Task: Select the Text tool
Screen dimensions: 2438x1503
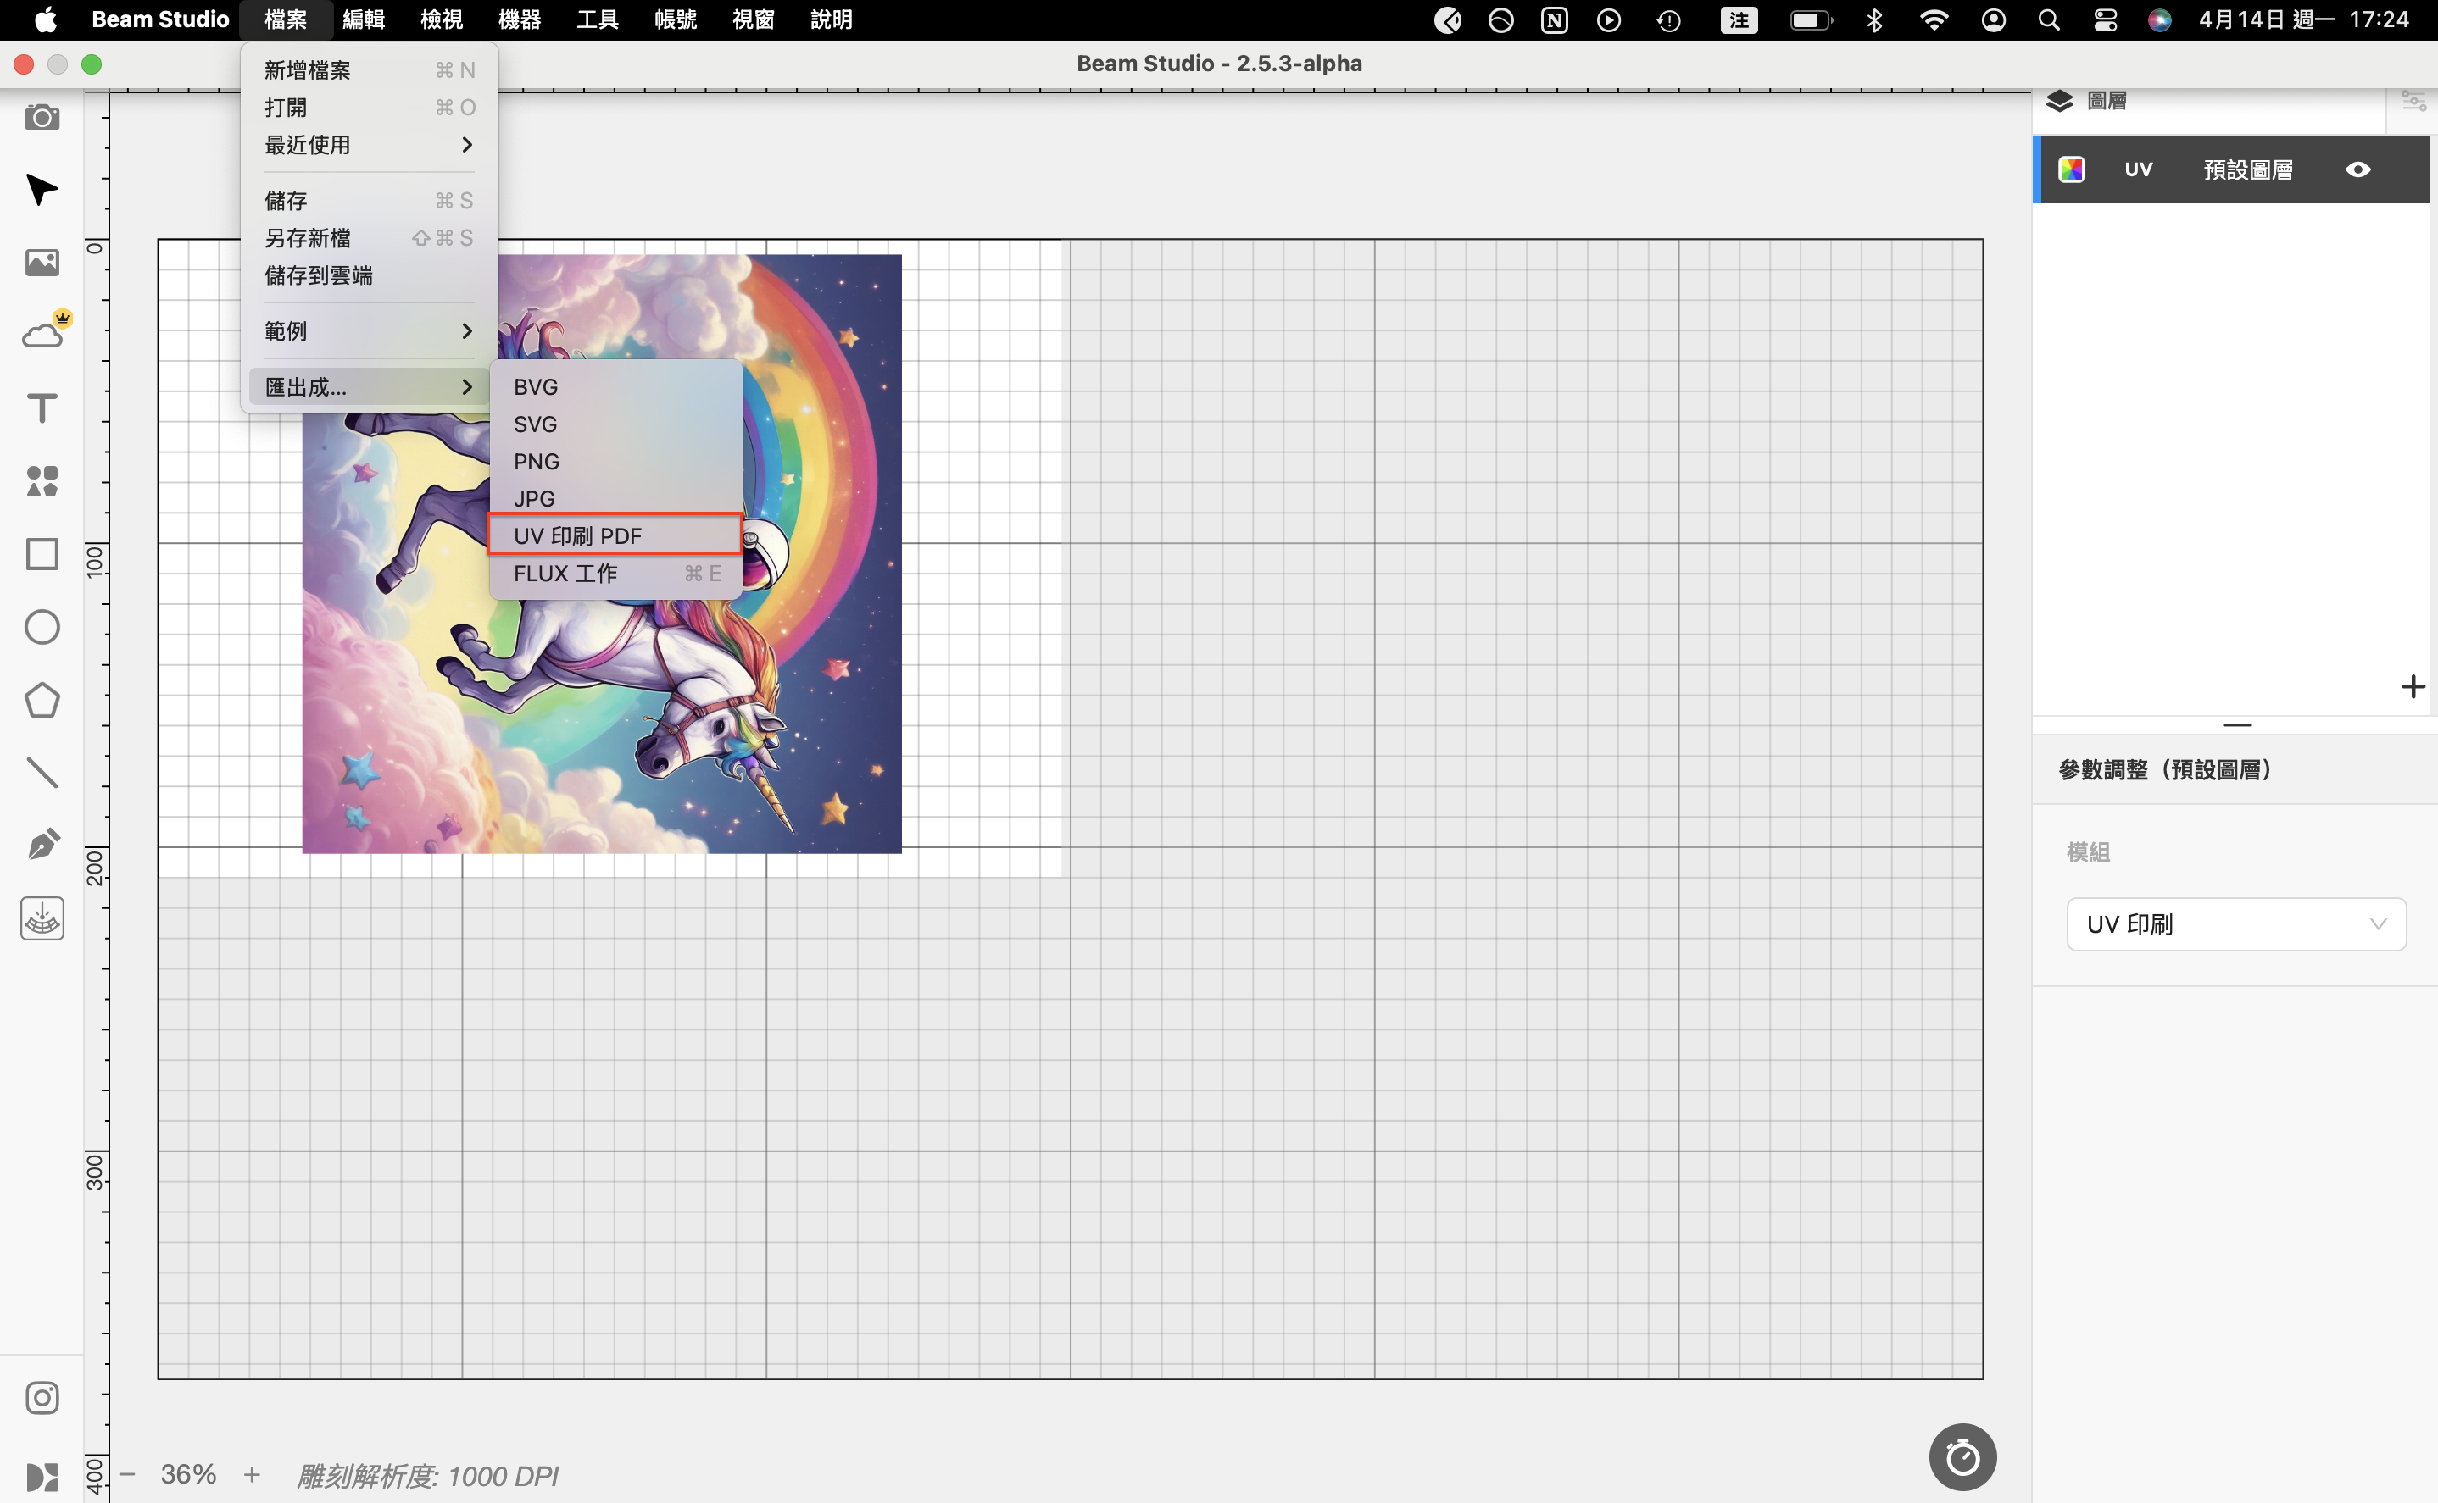Action: click(42, 408)
